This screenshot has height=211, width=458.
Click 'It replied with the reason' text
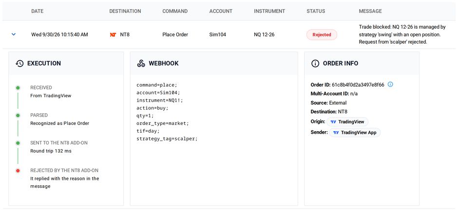pos(65,182)
